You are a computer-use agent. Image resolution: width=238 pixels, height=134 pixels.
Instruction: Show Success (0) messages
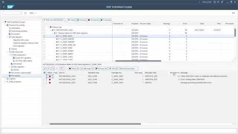point(101,68)
